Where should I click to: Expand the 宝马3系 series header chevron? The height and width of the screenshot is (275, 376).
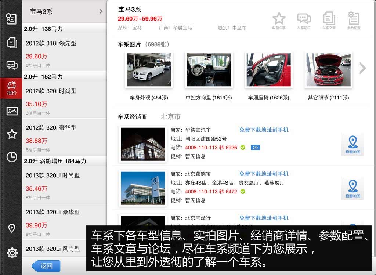point(101,11)
